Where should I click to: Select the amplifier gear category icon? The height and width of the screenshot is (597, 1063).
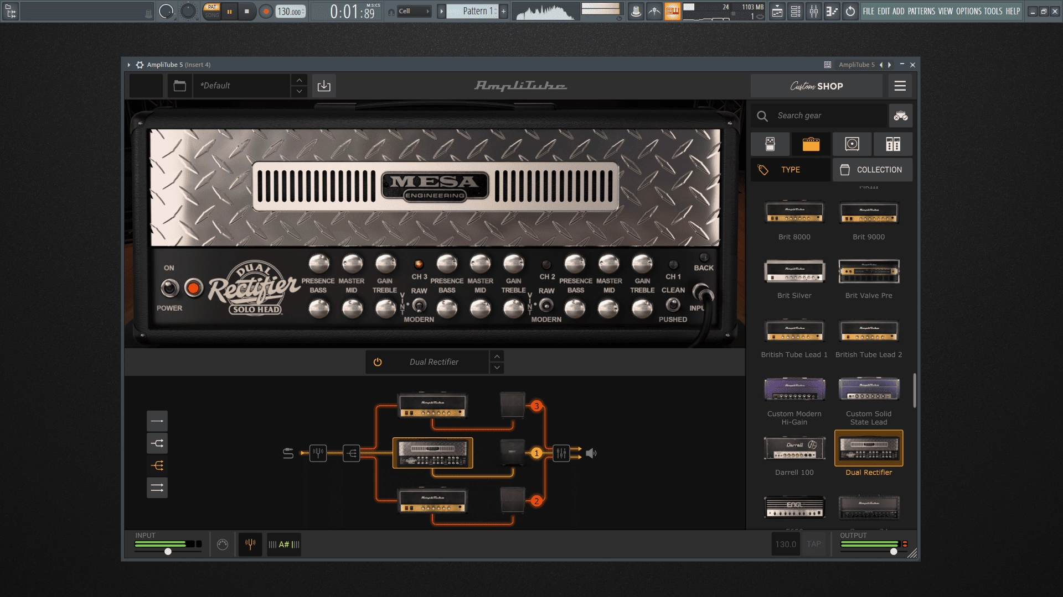pyautogui.click(x=811, y=144)
